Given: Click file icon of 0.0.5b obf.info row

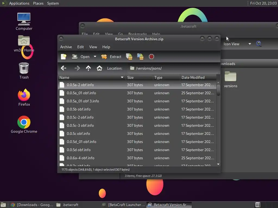Looking at the screenshot, I should point(62,109).
